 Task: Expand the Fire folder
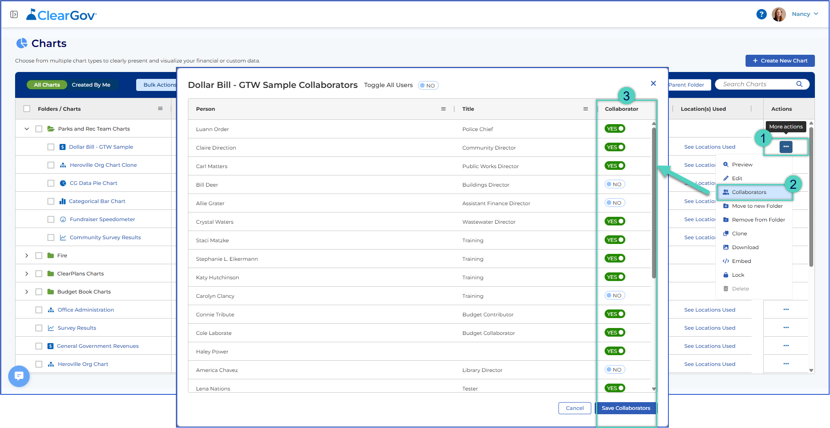[x=27, y=256]
